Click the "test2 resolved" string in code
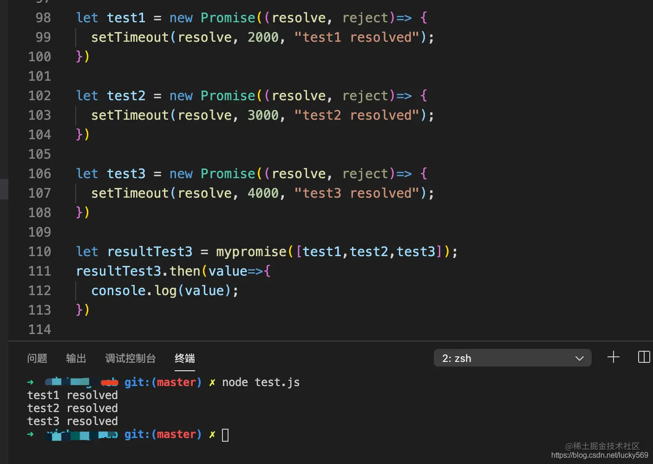The image size is (653, 464). coord(357,115)
